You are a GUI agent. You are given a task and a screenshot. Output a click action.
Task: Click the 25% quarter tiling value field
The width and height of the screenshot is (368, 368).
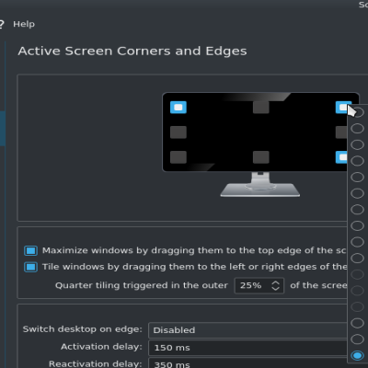click(x=259, y=285)
